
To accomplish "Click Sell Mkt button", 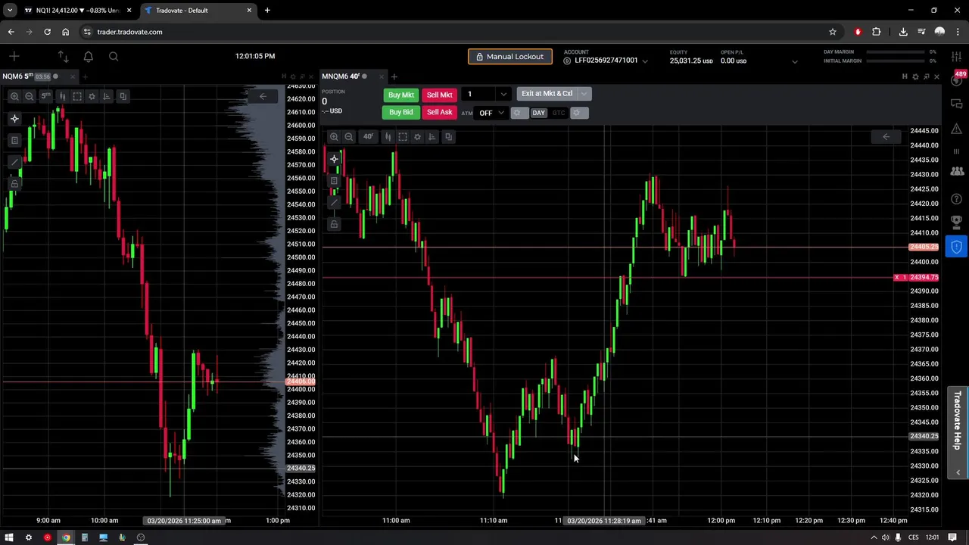I will [439, 95].
